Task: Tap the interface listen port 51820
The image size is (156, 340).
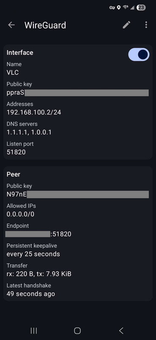Action: (x=16, y=152)
